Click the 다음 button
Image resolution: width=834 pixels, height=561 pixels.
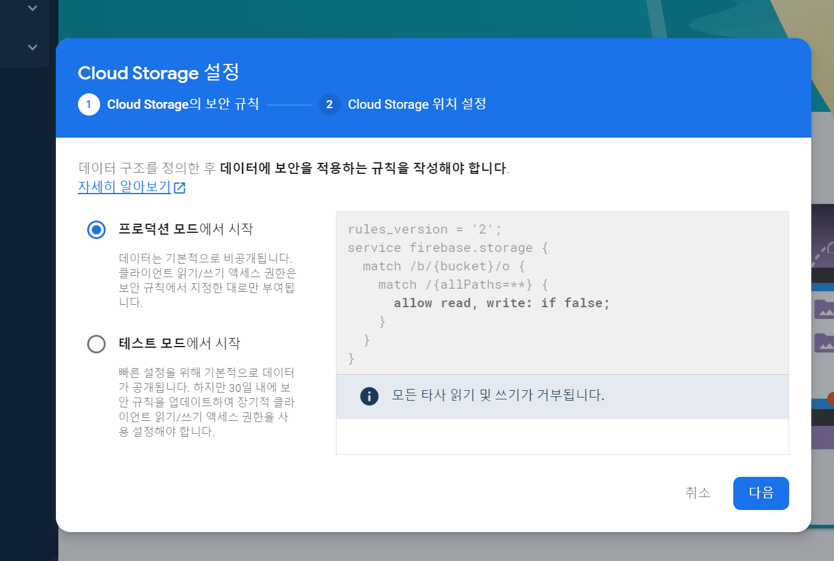coord(761,493)
